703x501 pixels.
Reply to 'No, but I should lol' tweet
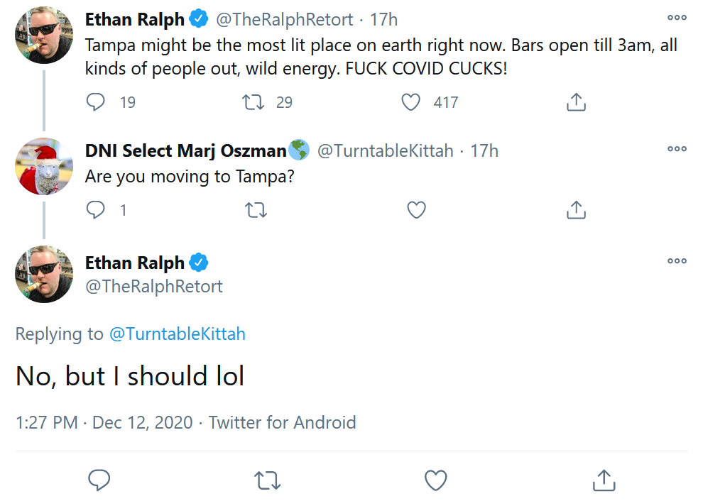click(99, 480)
